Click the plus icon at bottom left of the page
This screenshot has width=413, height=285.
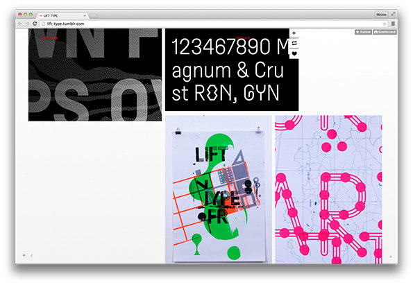24,255
